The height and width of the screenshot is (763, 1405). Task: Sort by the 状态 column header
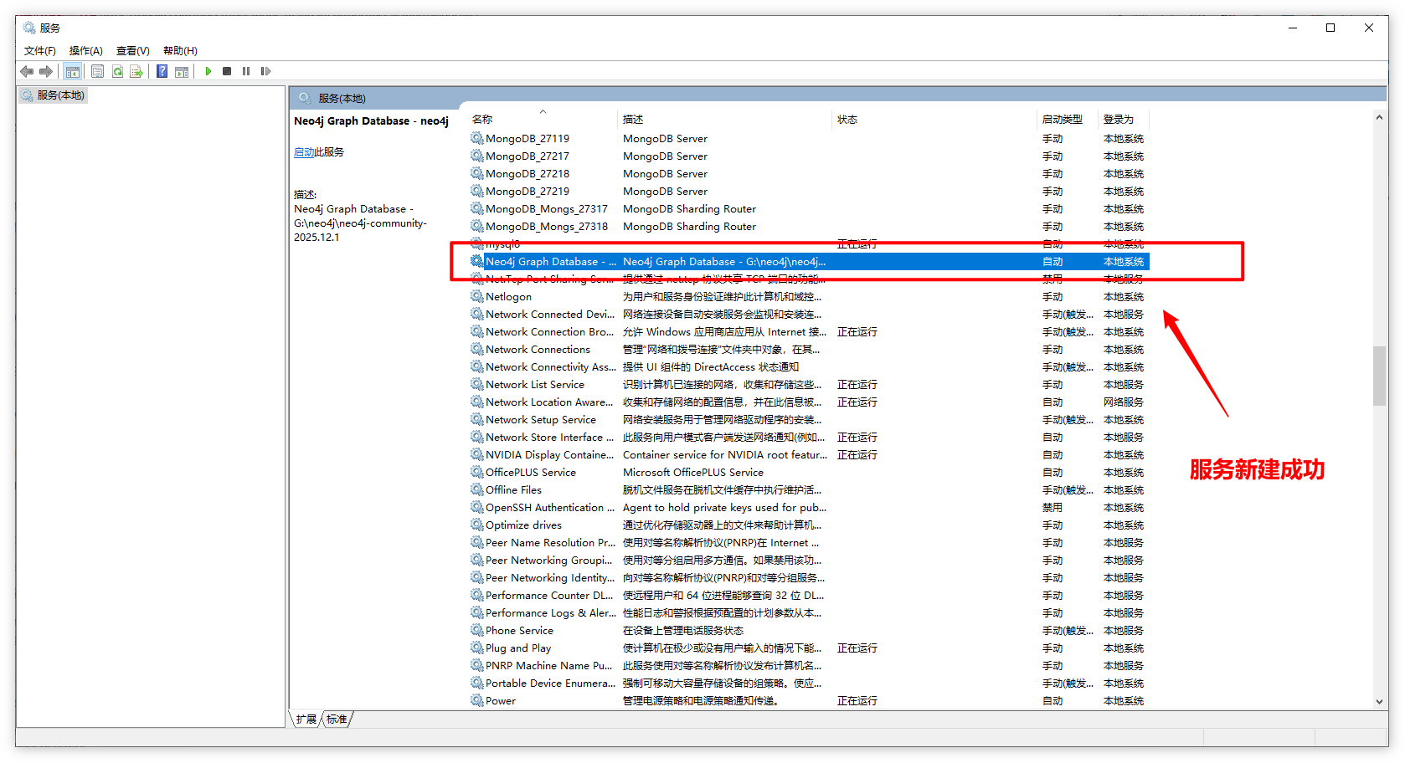[x=847, y=120]
